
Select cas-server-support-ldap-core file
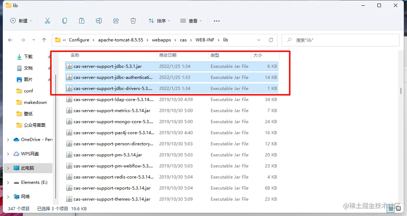[x=172, y=100]
